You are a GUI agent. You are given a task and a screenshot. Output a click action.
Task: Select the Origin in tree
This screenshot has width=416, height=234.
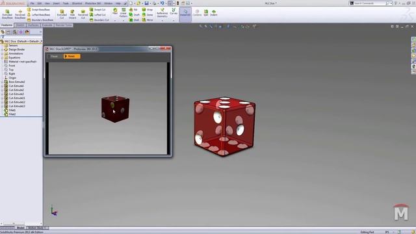pos(10,78)
